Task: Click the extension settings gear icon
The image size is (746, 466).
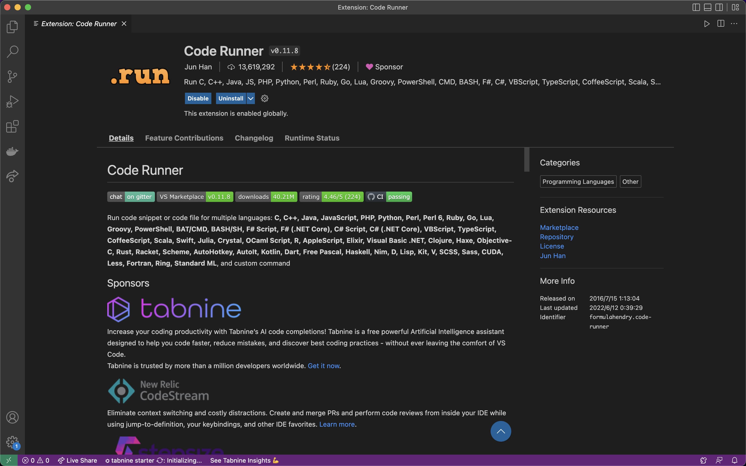Action: [x=264, y=98]
